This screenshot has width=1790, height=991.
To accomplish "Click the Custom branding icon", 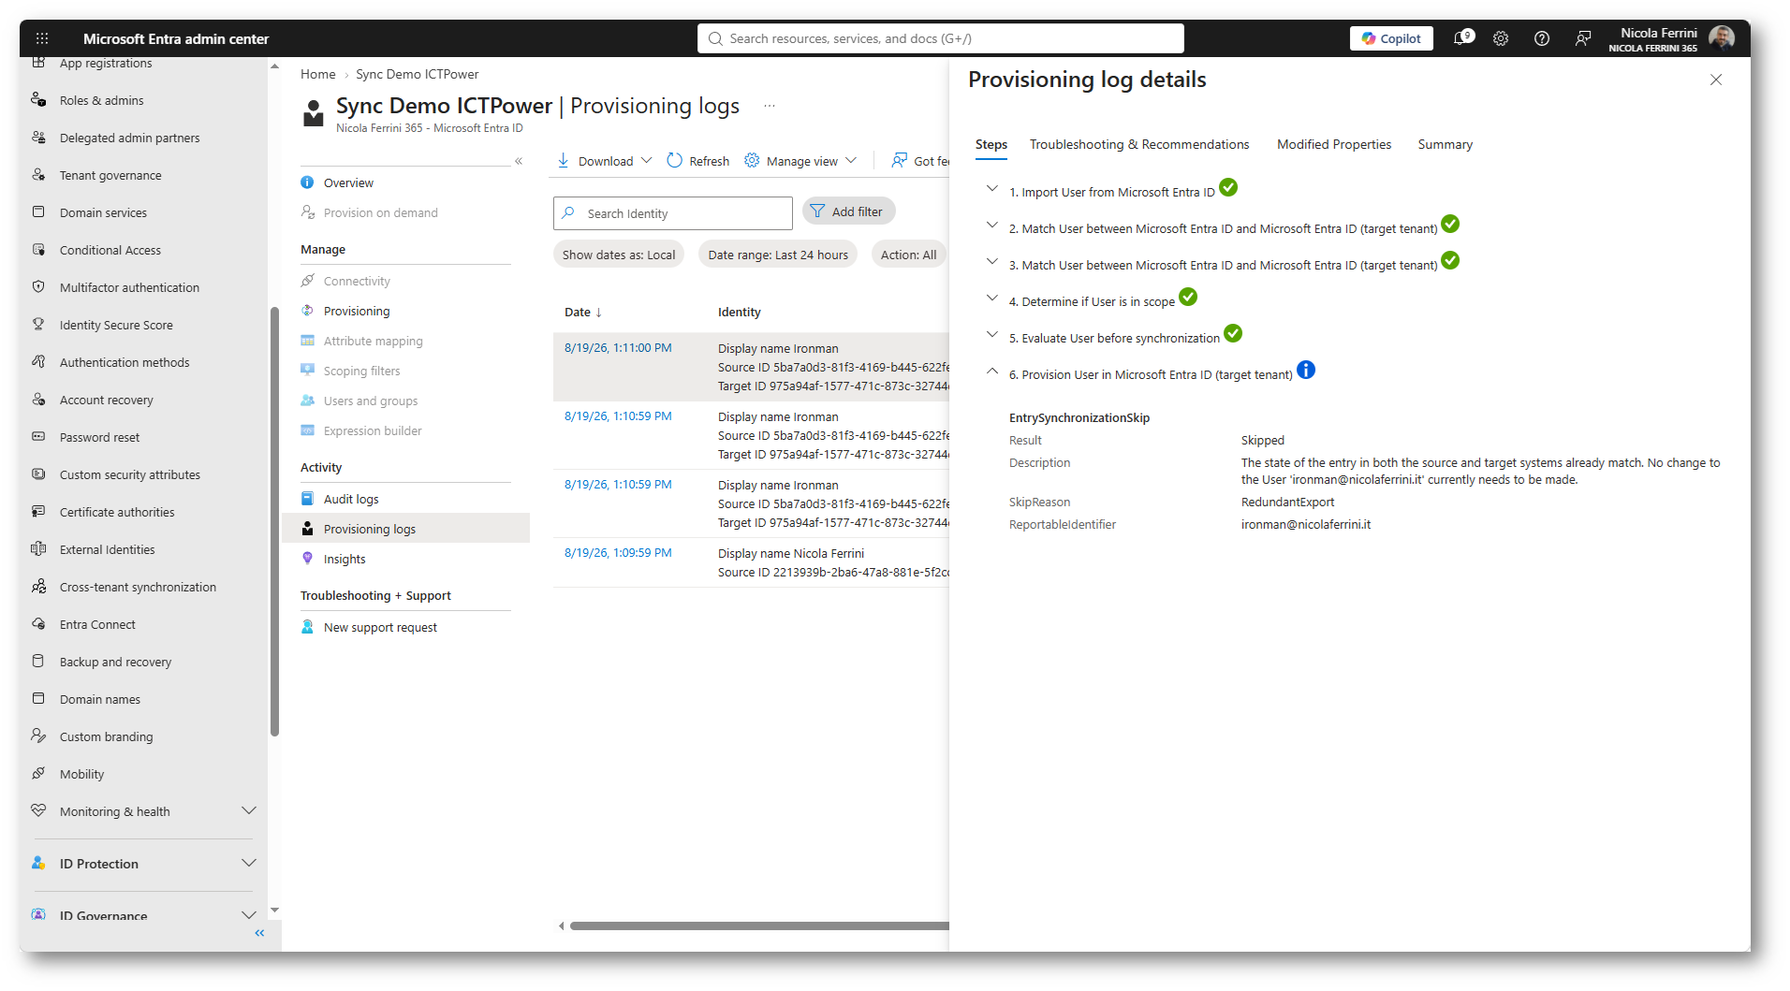I will click(x=38, y=736).
